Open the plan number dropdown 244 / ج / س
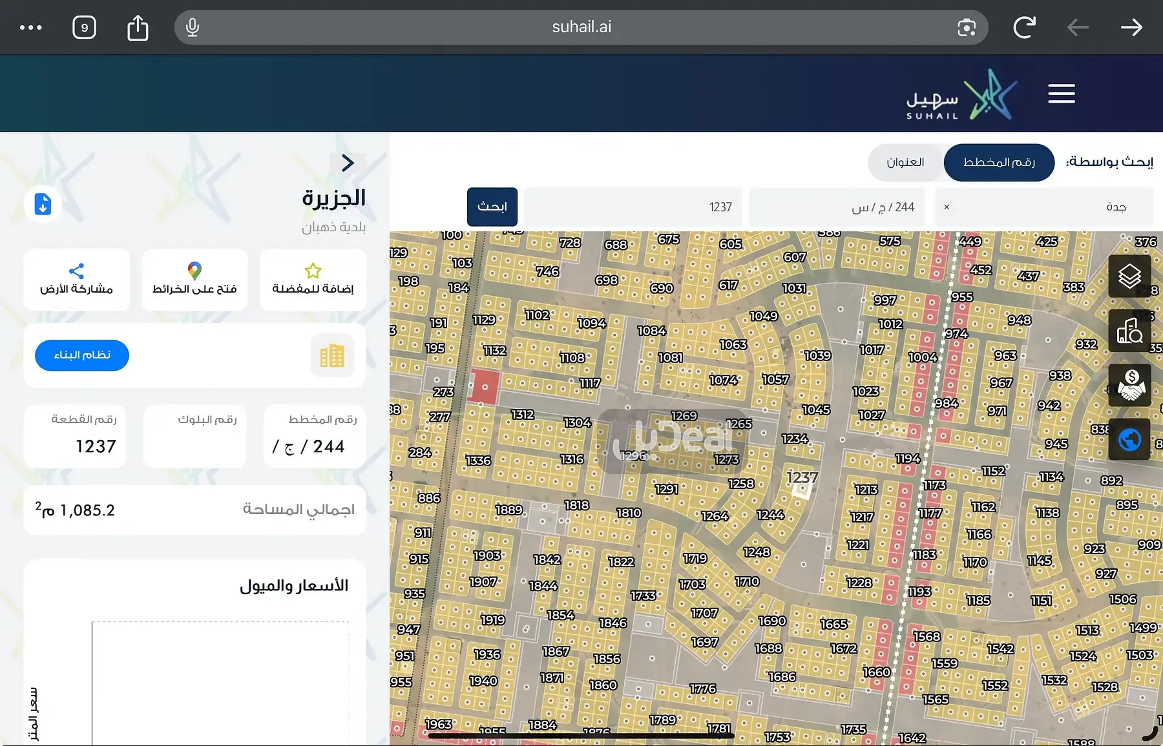 click(837, 207)
